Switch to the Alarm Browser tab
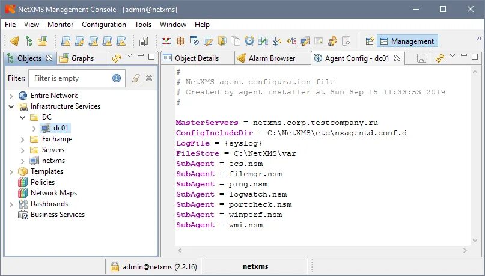 tap(272, 58)
